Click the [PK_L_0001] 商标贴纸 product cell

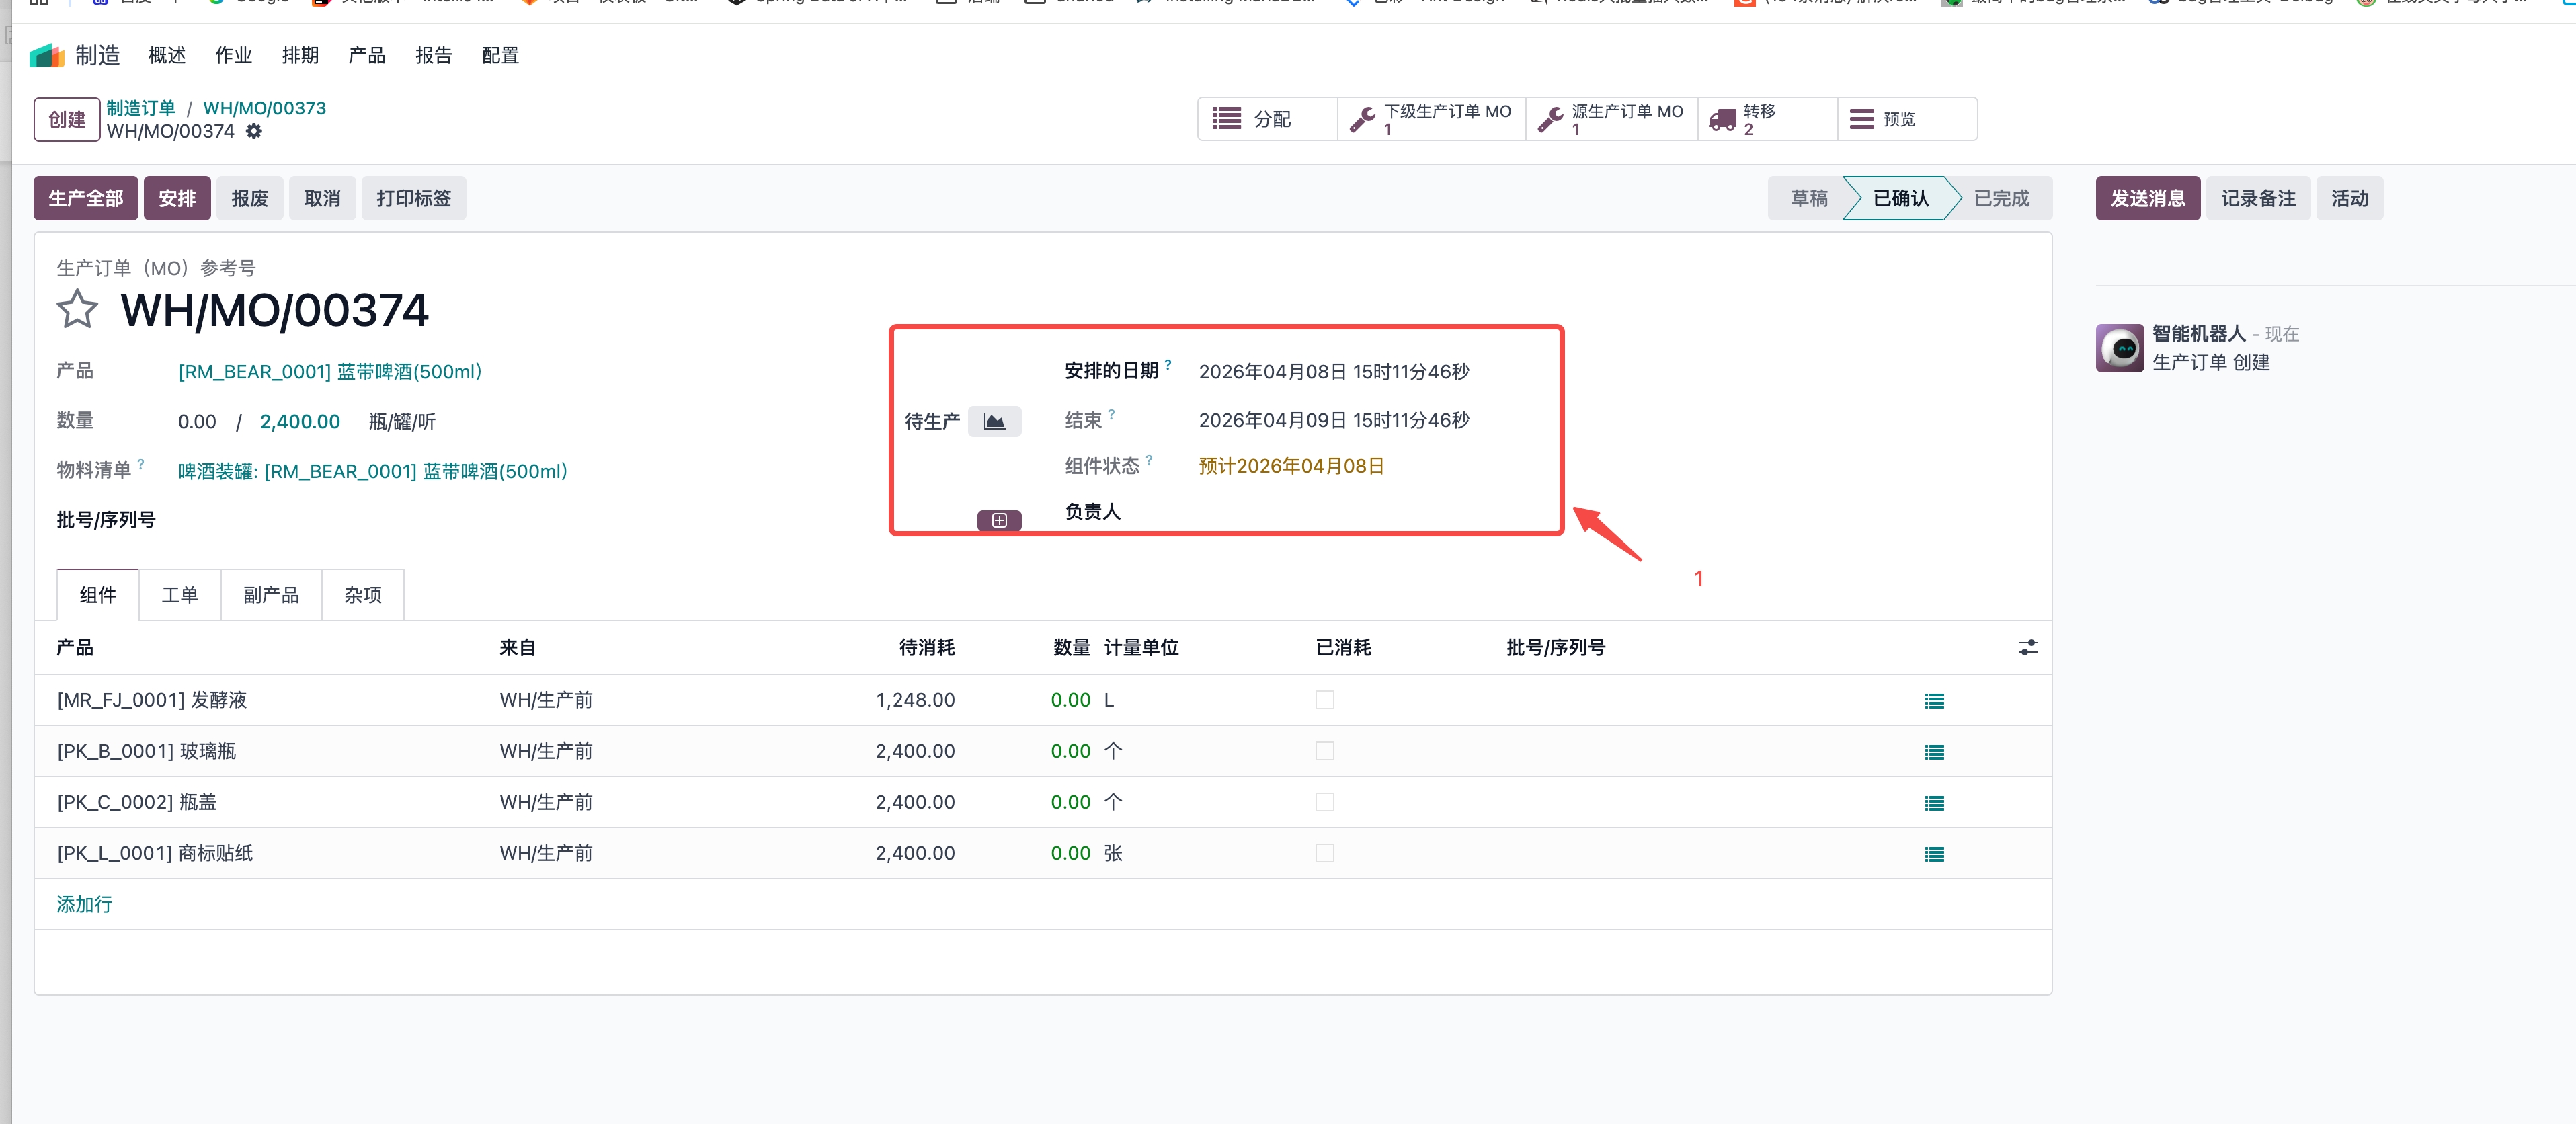[x=155, y=853]
